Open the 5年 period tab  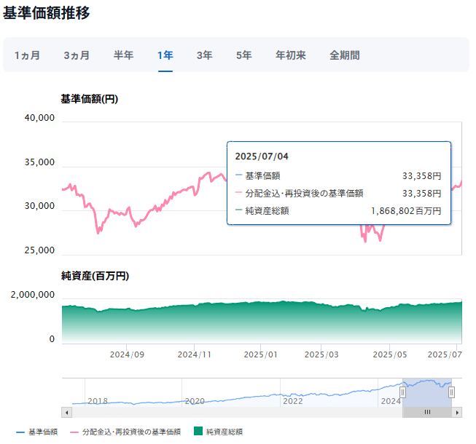[244, 55]
